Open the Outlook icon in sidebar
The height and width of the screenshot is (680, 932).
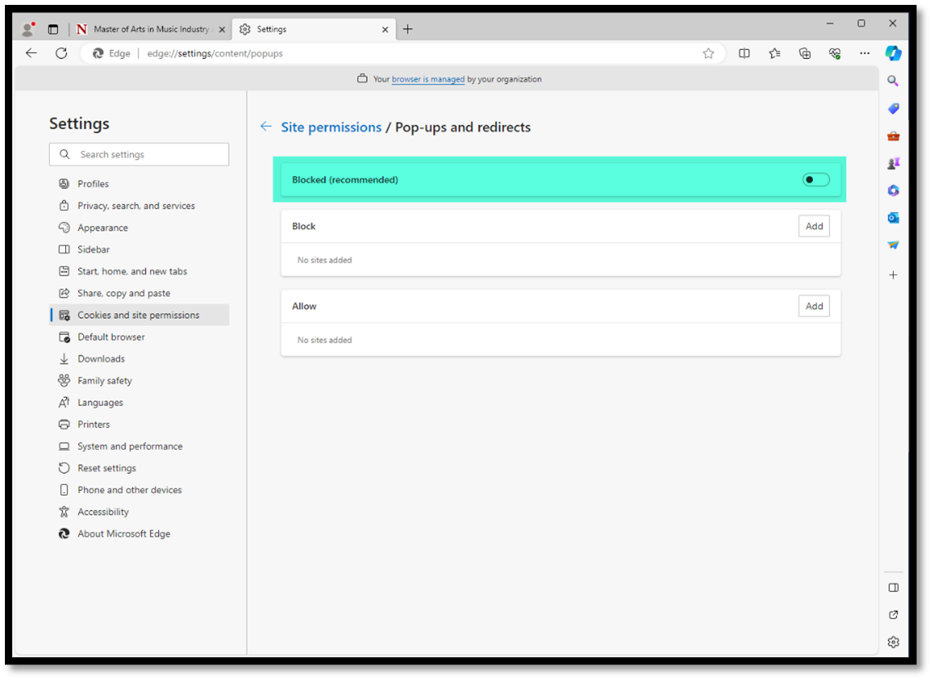[893, 218]
